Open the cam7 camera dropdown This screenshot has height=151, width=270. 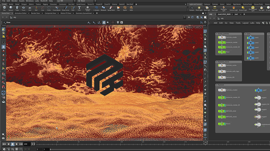pyautogui.click(x=198, y=27)
